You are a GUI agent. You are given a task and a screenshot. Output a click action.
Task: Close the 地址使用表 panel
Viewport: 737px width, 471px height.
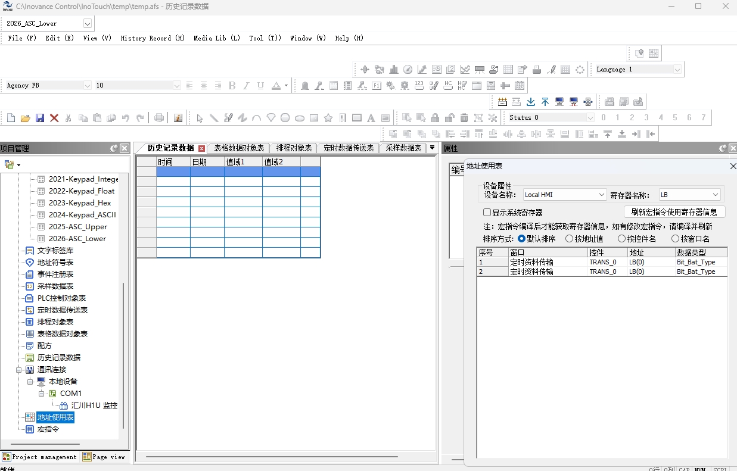click(733, 166)
